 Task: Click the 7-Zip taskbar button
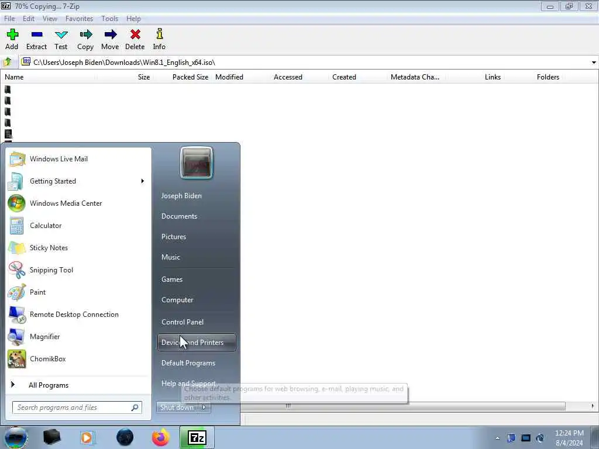coord(197,437)
